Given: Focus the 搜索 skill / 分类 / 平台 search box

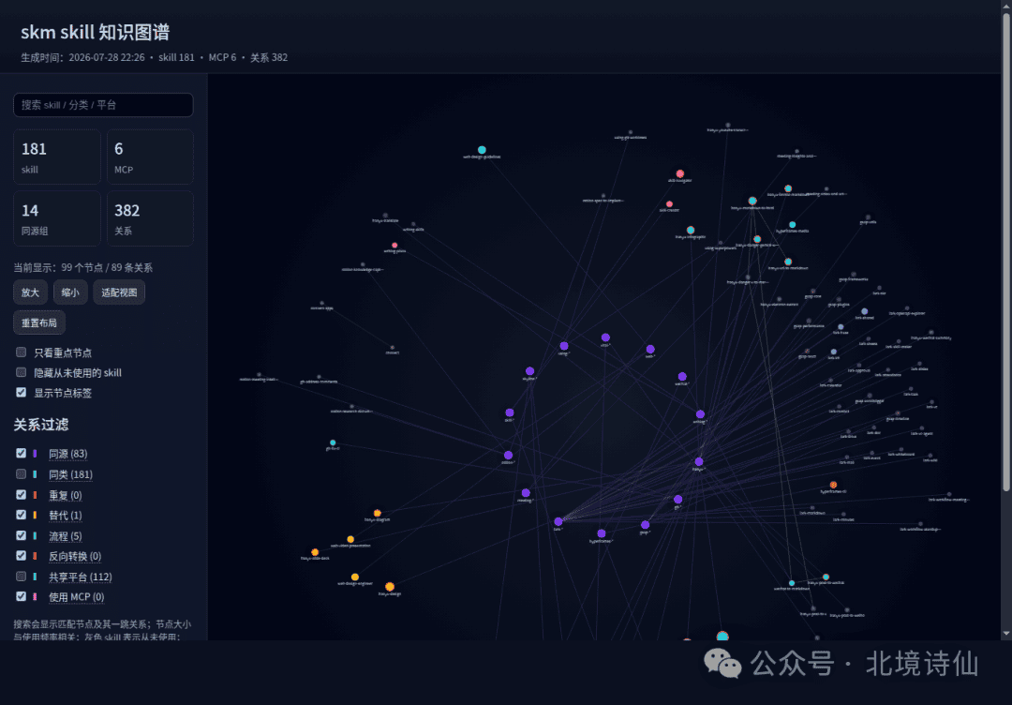Looking at the screenshot, I should click(103, 105).
